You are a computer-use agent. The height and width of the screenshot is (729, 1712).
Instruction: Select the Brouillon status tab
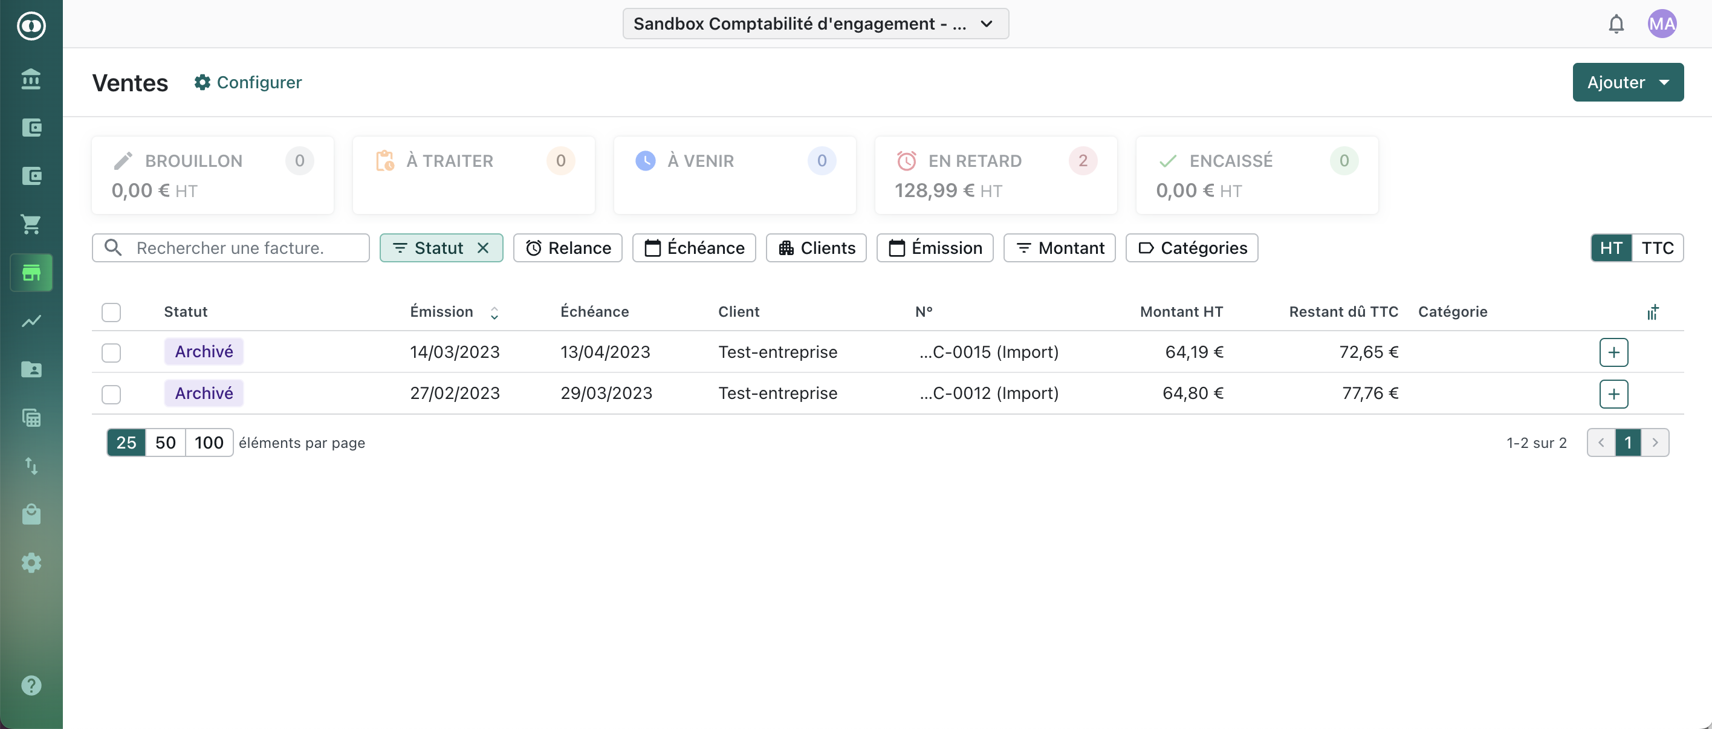(x=212, y=175)
